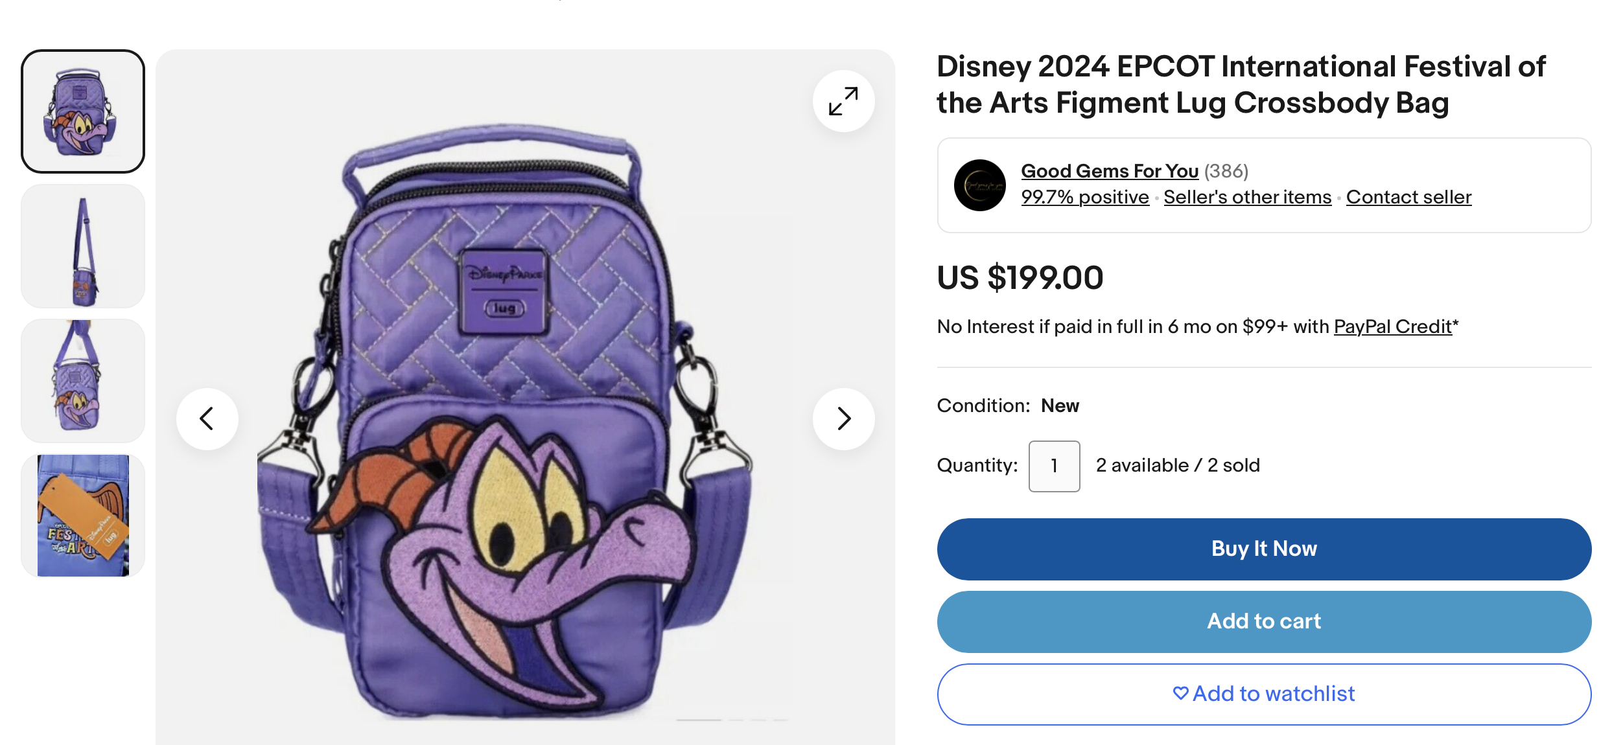Advance to the next product image

tap(843, 418)
